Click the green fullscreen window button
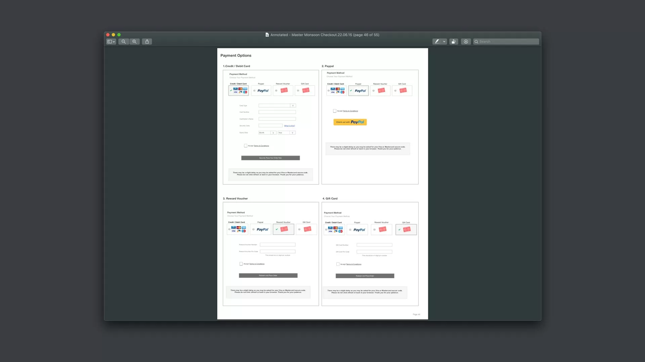Image resolution: width=645 pixels, height=362 pixels. 119,35
